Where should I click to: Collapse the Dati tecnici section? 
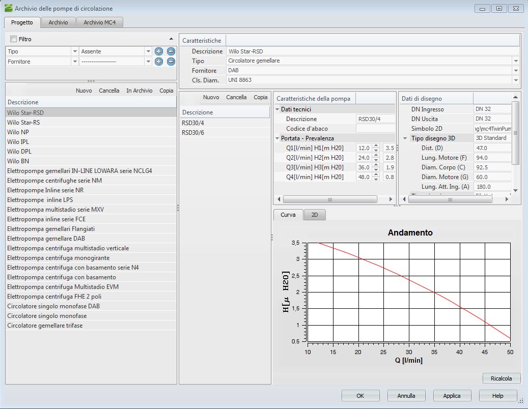277,109
